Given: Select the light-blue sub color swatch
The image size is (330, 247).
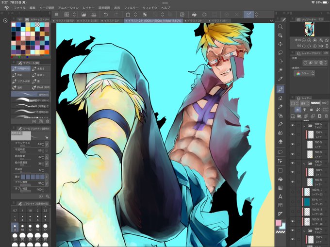Looking at the screenshot, I should (282, 227).
